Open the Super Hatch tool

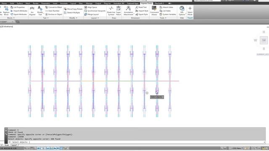coord(119,10)
